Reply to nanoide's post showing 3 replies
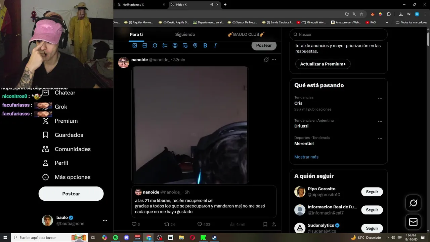This screenshot has height=242, width=430. tap(136, 224)
